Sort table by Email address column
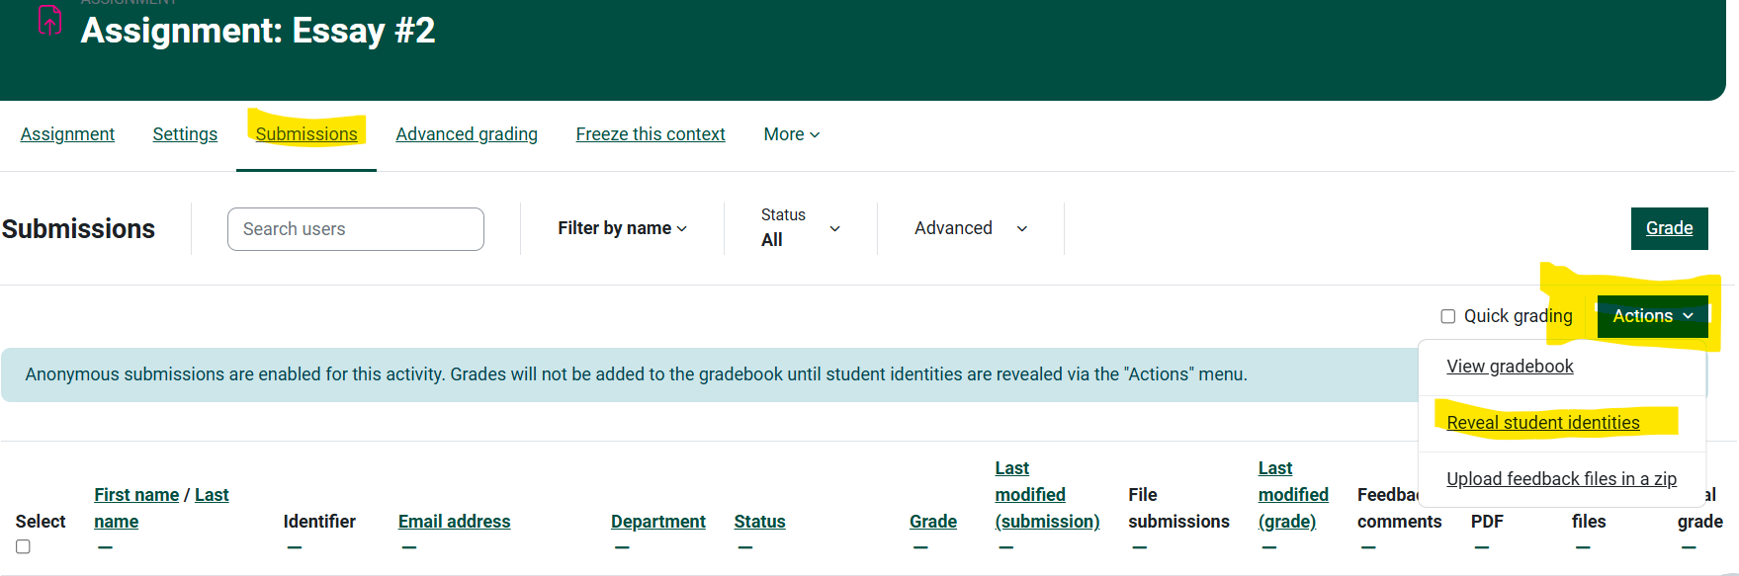The height and width of the screenshot is (576, 1739). tap(454, 522)
